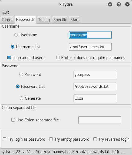Enable Try reversed login
The image size is (132, 155).
coord(95,139)
